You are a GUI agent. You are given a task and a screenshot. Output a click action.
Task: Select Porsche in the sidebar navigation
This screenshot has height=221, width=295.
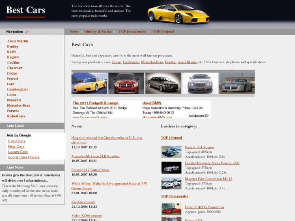pos(13,111)
